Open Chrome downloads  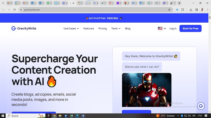[x=191, y=10]
